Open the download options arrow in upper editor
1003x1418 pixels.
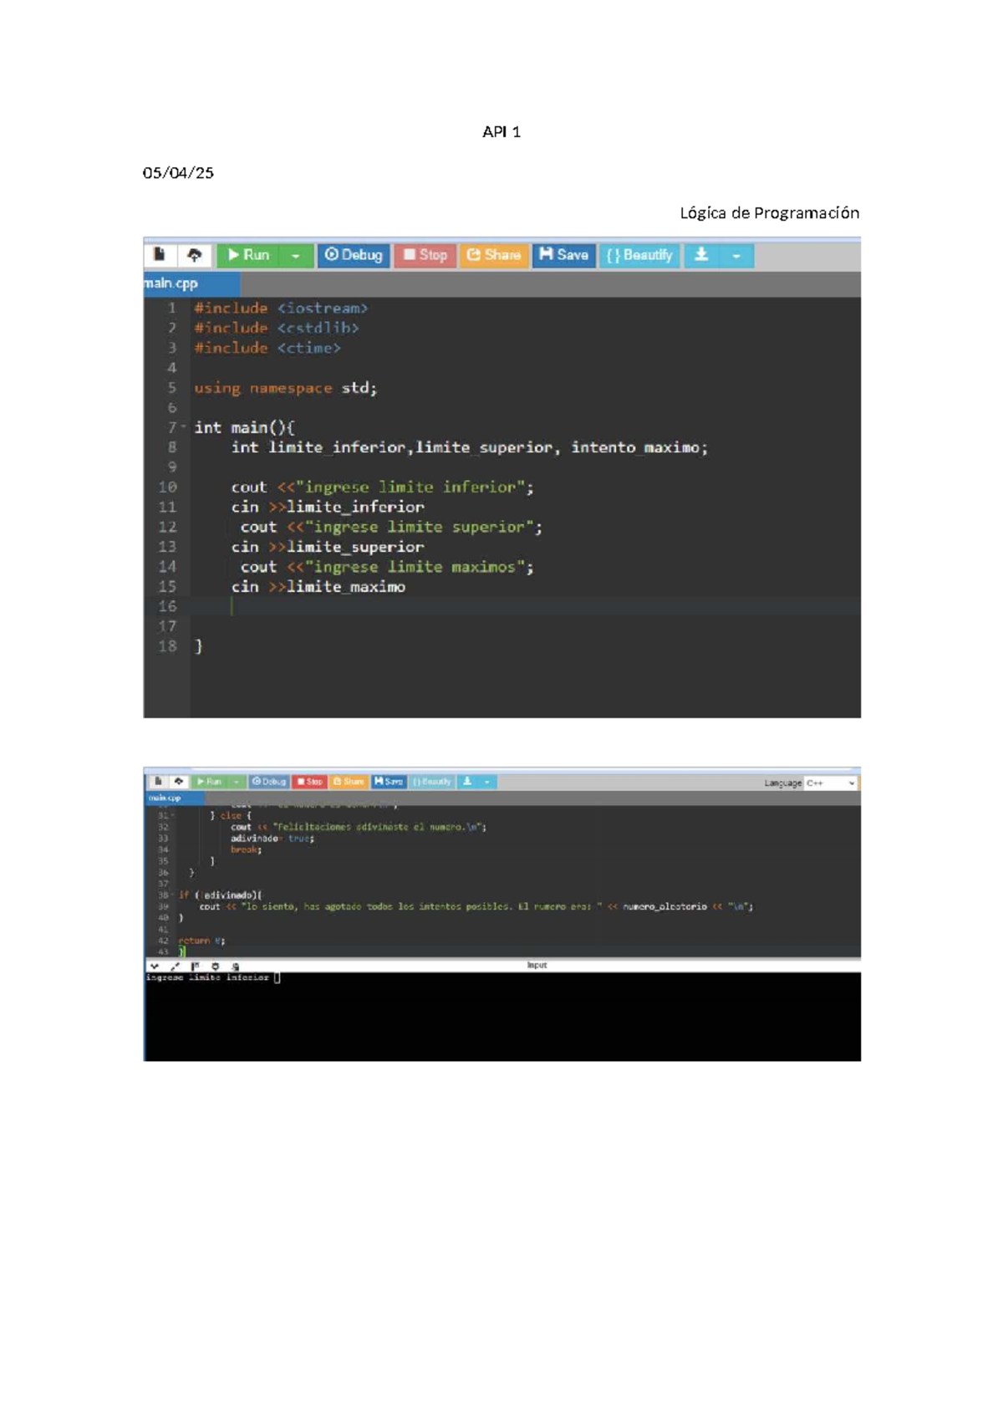click(736, 255)
